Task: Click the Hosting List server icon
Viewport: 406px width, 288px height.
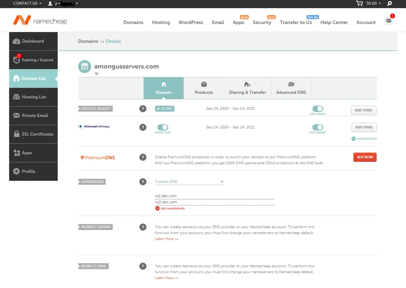Action: pos(16,97)
